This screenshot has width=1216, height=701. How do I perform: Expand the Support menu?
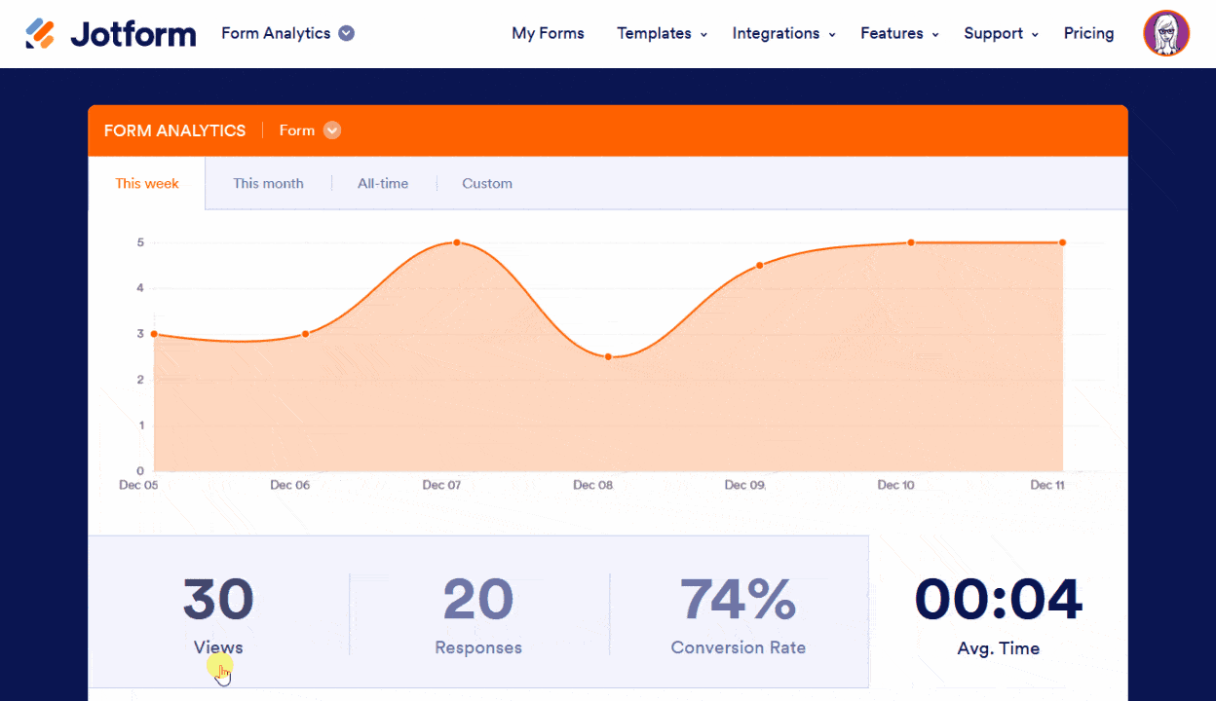pos(1001,33)
